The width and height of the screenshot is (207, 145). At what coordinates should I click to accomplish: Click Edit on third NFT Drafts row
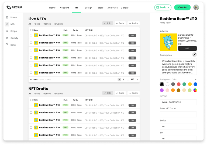132,120
